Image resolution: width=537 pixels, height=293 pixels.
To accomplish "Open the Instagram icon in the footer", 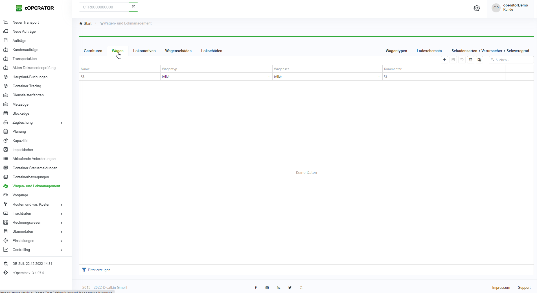I will (267, 288).
